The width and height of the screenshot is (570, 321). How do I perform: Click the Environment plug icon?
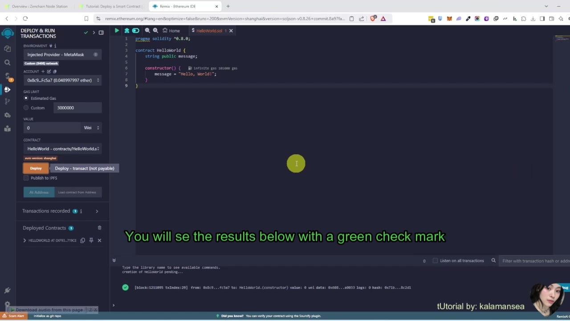tap(50, 46)
